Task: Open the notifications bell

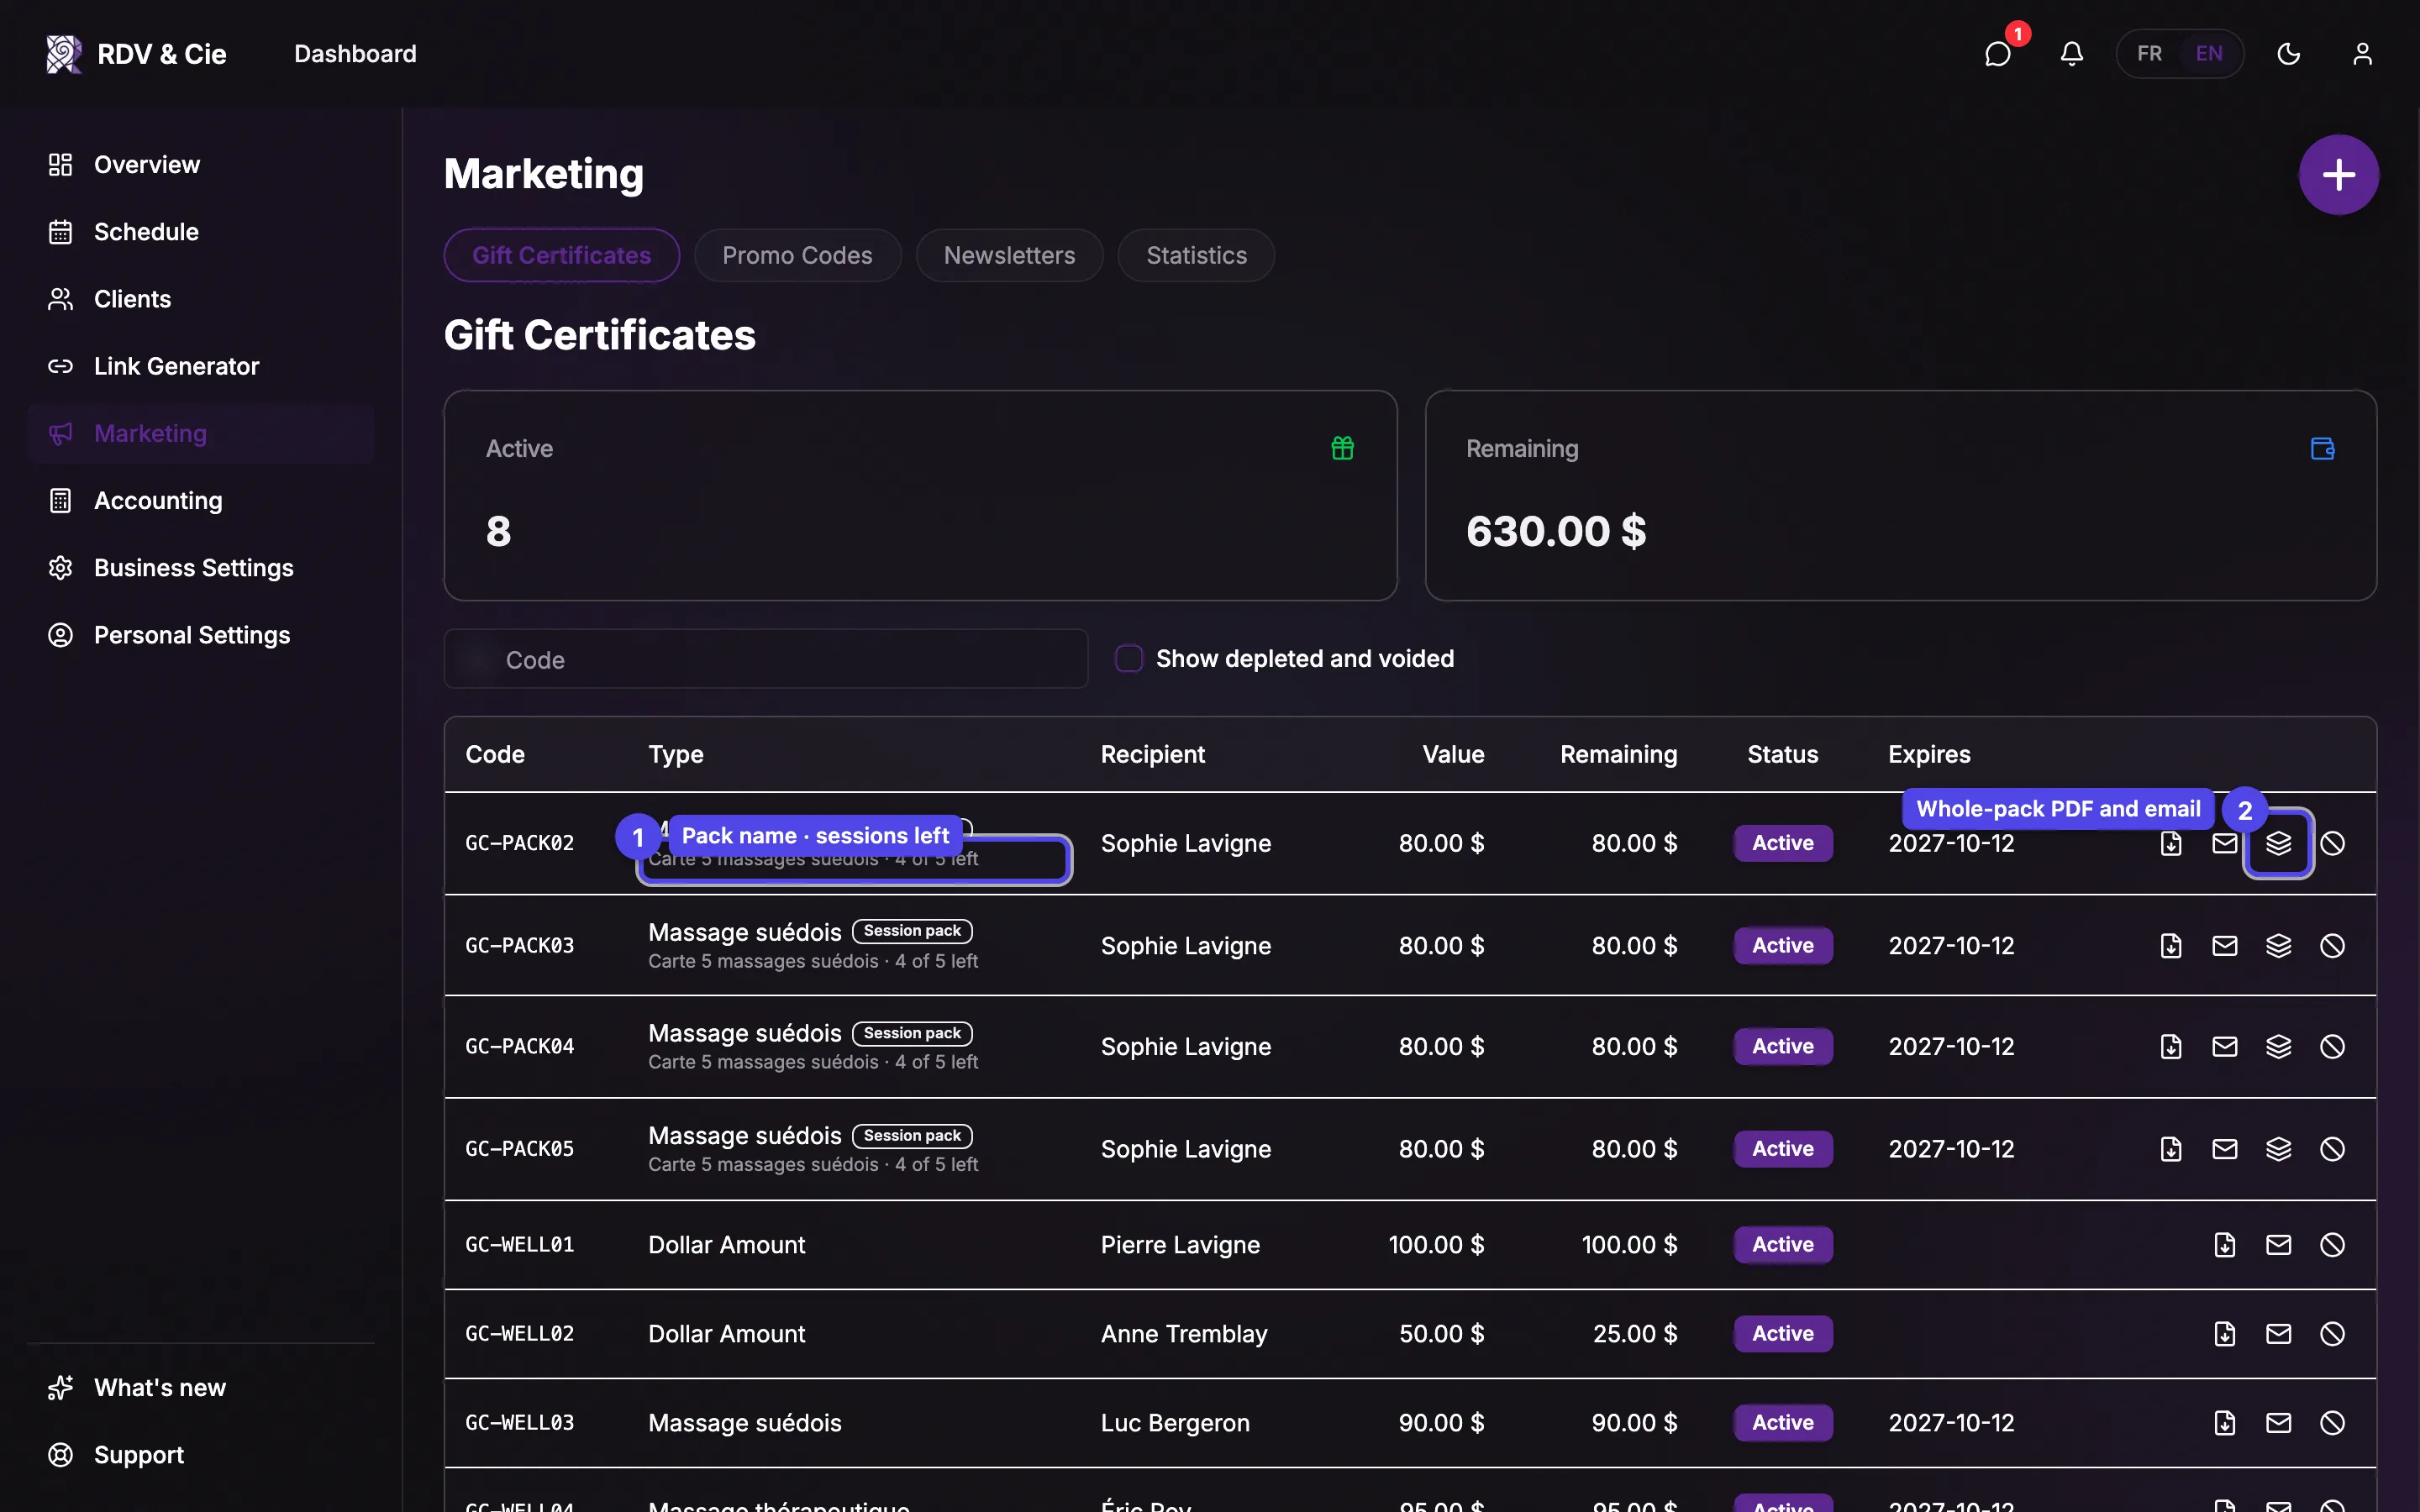Action: [x=2071, y=53]
